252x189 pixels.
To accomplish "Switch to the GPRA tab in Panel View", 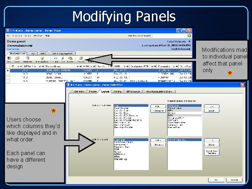I will 43,54.
